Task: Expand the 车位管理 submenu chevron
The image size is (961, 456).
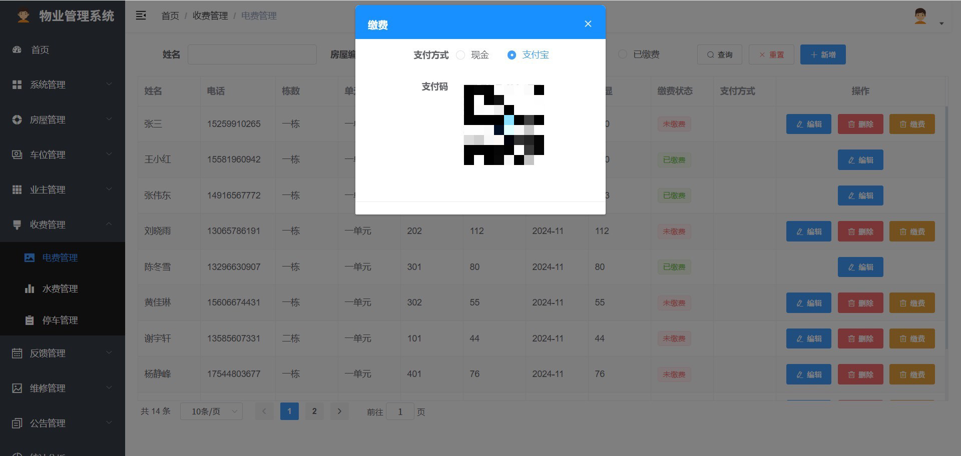Action: 109,154
